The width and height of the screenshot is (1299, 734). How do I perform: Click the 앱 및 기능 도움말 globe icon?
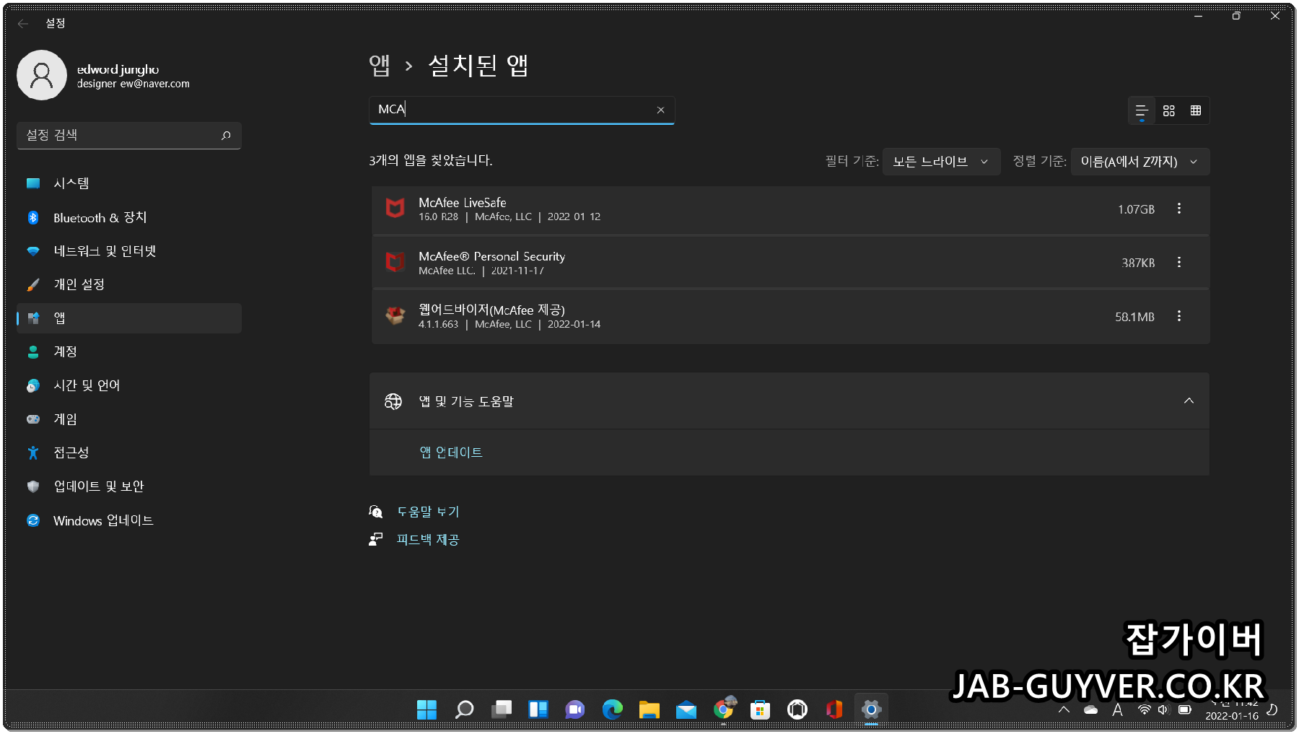(x=393, y=401)
